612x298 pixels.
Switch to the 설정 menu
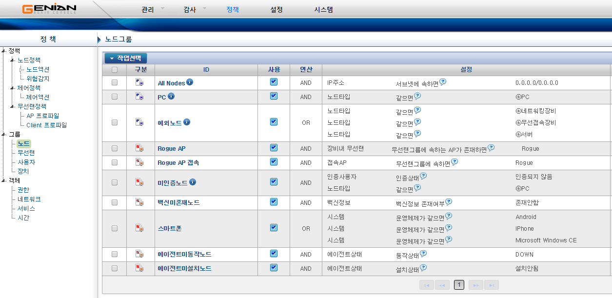(x=276, y=9)
